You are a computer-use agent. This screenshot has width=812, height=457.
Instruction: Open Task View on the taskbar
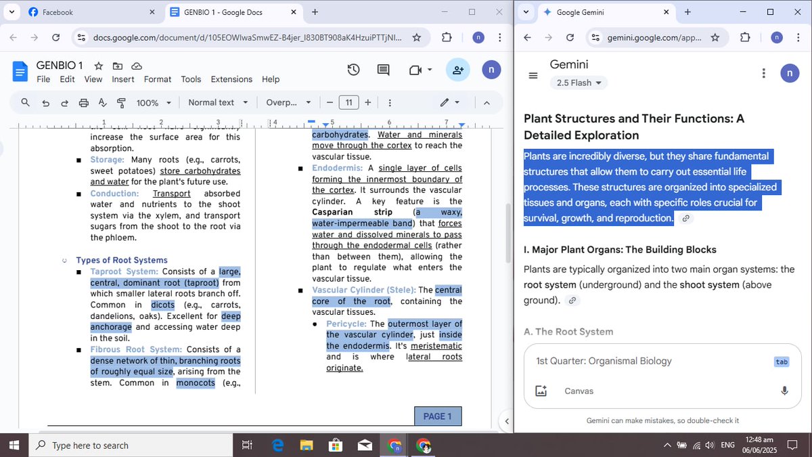[247, 445]
